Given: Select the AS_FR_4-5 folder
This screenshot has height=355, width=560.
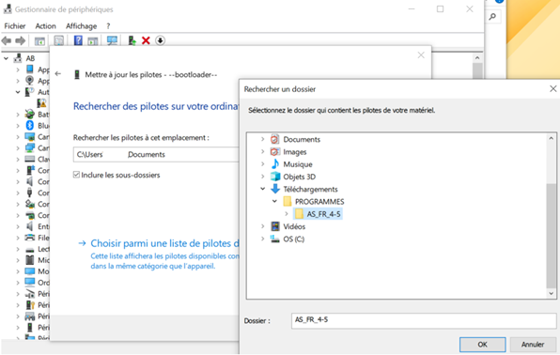Looking at the screenshot, I should click(318, 214).
